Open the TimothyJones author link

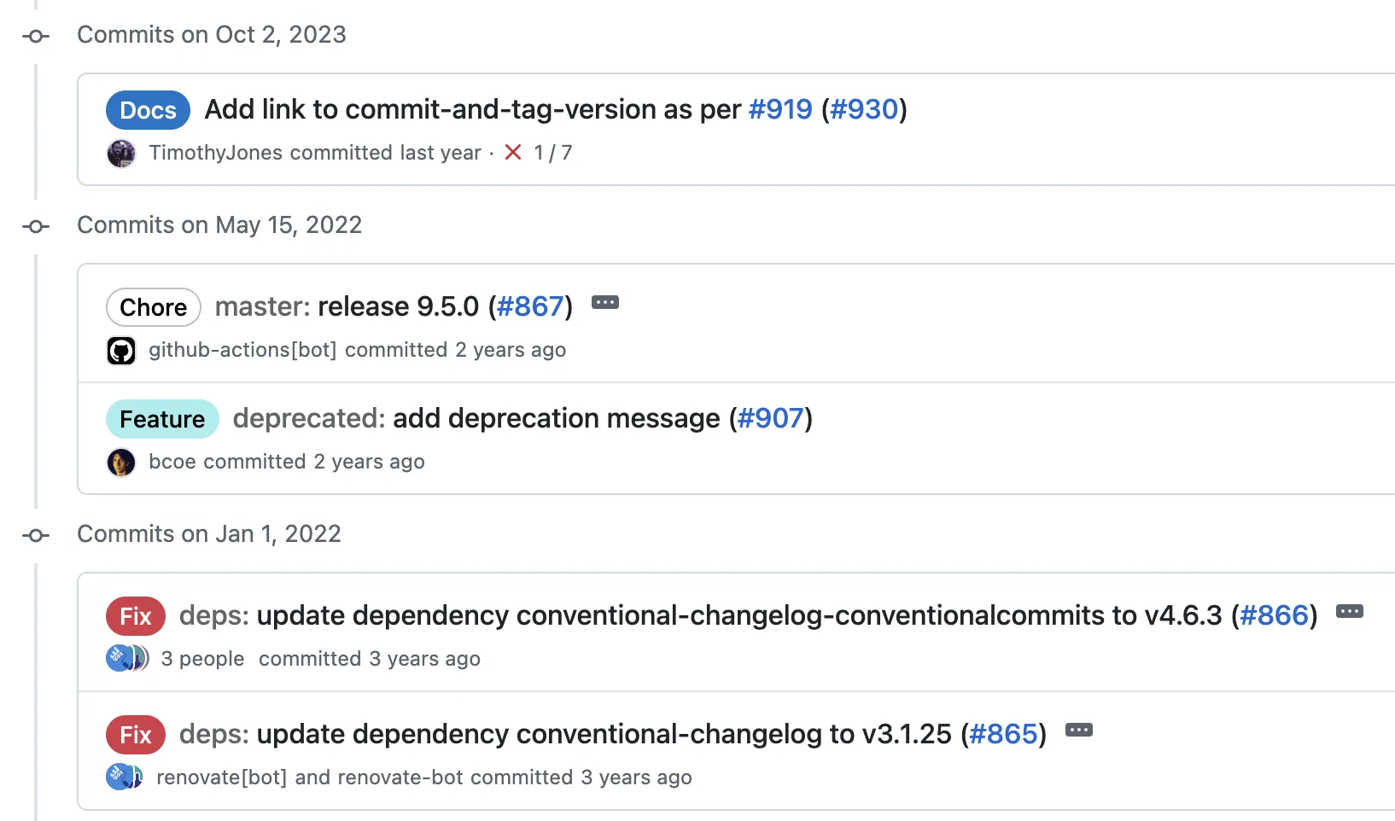[215, 153]
